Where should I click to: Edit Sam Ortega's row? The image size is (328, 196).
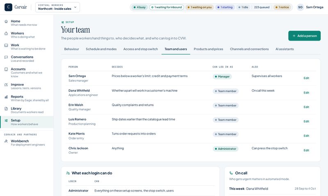(x=306, y=78)
